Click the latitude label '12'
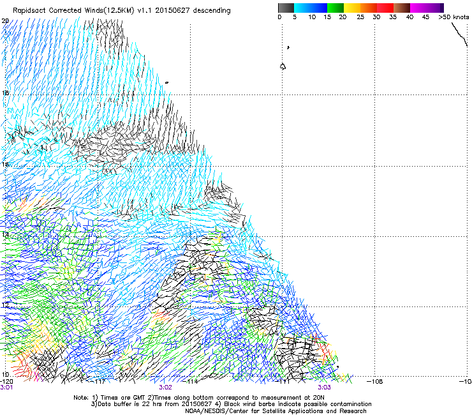This screenshot has height=415, width=472. click(x=5, y=305)
